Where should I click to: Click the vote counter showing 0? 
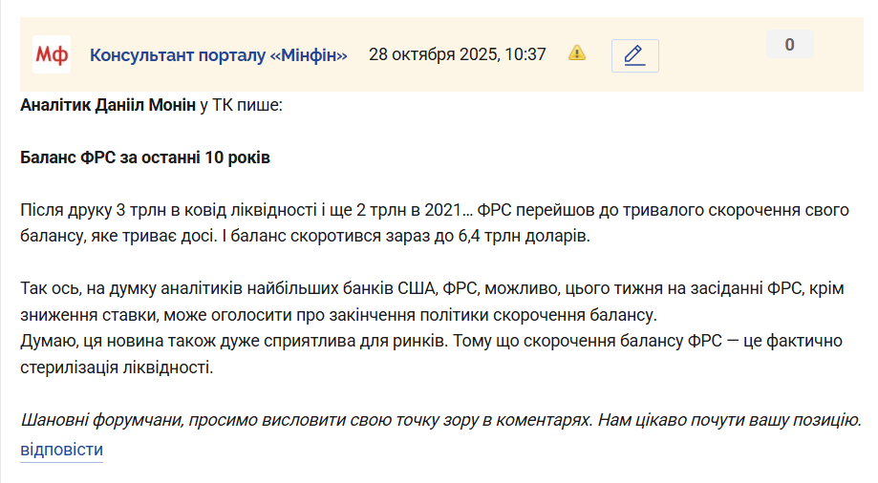789,44
